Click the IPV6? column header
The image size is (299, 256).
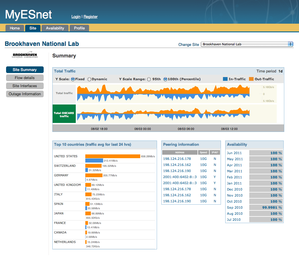pyautogui.click(x=215, y=152)
